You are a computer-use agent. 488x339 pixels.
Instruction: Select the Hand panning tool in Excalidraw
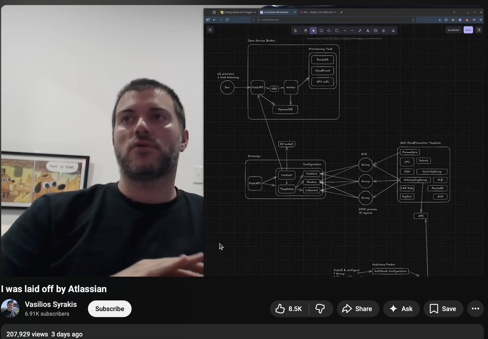pyautogui.click(x=305, y=31)
